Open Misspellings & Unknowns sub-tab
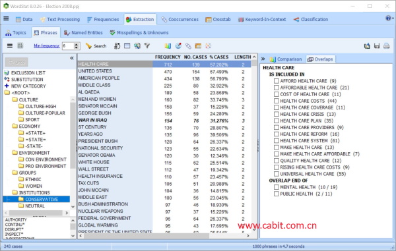The height and width of the screenshot is (251, 396). pos(139,33)
